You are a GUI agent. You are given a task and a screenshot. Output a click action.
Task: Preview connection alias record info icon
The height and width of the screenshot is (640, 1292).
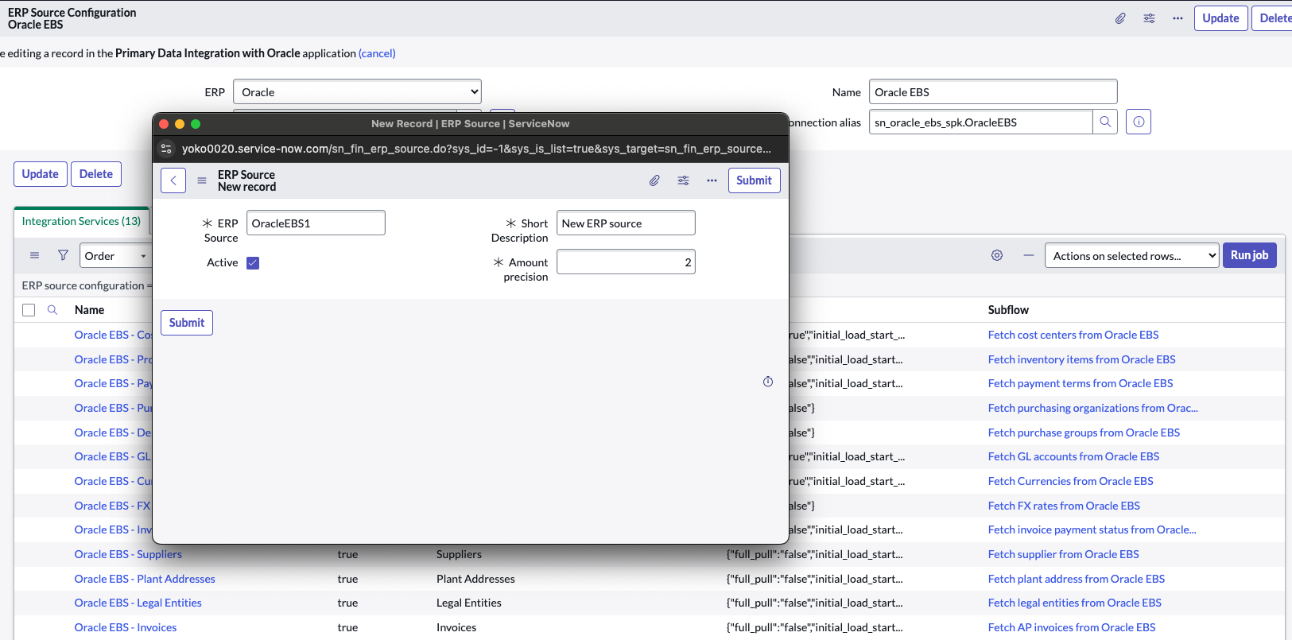click(x=1139, y=122)
